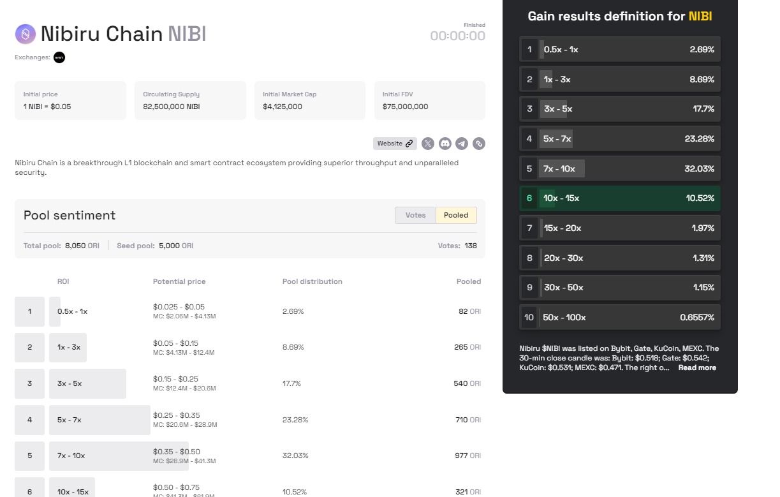This screenshot has width=780, height=497.
Task: Click pool table row number 1 box
Action: [x=29, y=311]
